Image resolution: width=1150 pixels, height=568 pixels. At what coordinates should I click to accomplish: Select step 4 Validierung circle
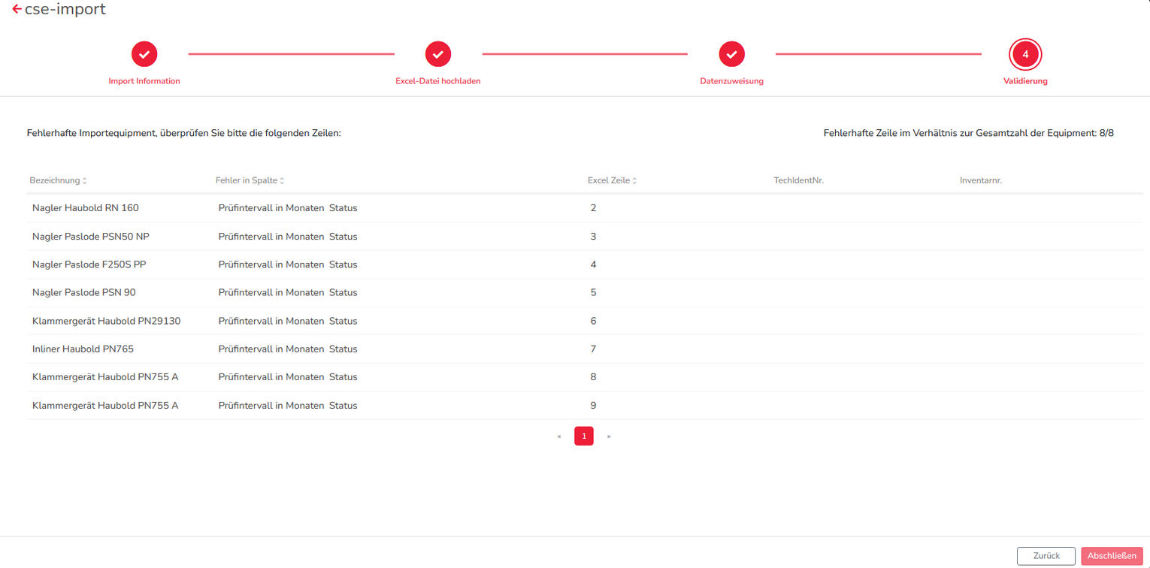pos(1025,54)
